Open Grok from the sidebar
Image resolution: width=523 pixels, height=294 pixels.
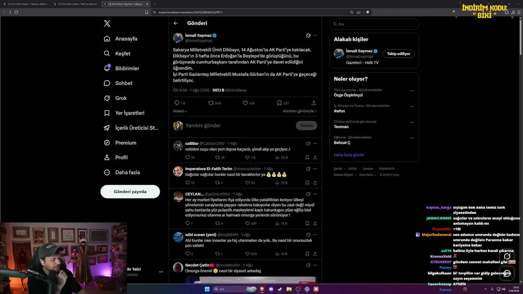click(116, 98)
